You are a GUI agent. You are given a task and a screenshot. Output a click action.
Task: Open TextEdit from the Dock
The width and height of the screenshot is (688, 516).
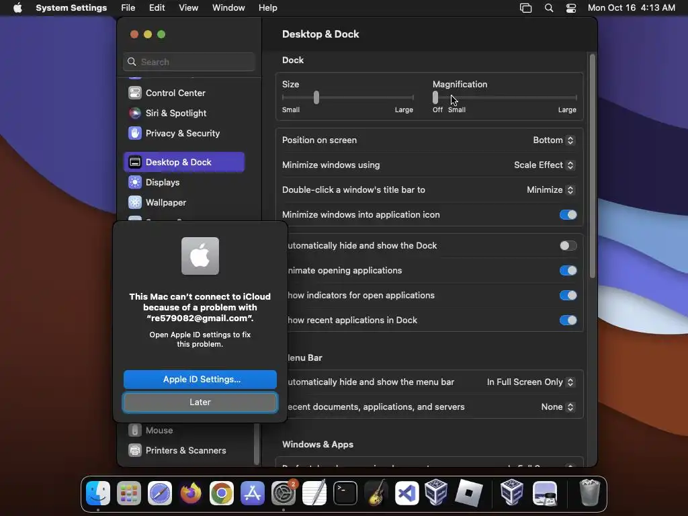[x=314, y=493]
